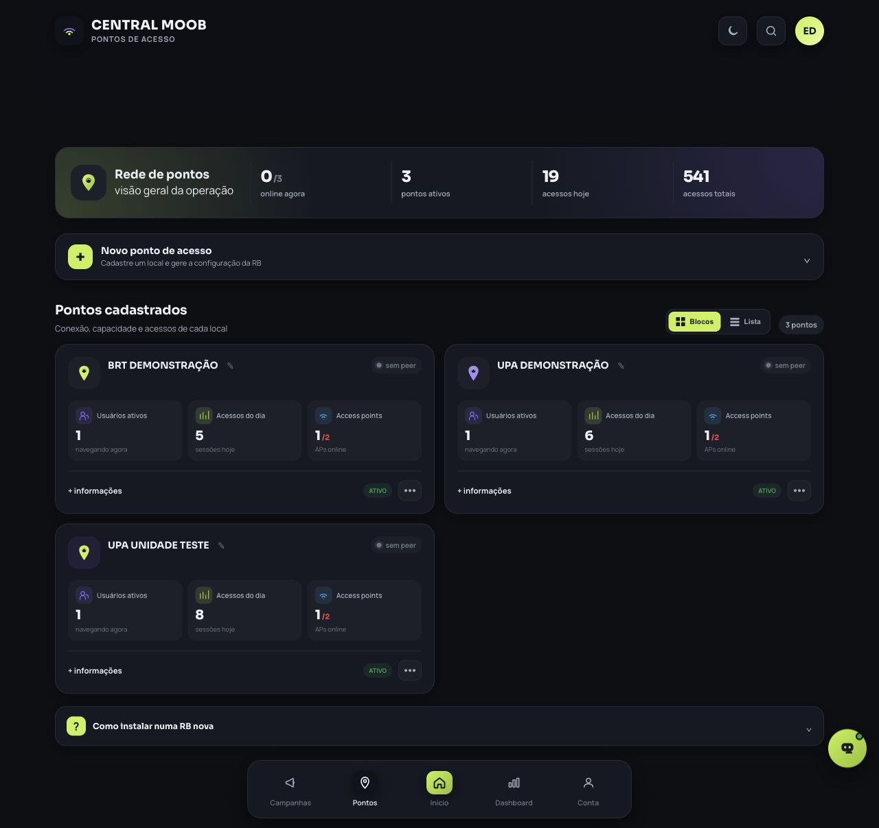This screenshot has height=828, width=879.
Task: Click ATIVO status badge on BRT DEMONSTRAÇÃO
Action: [x=378, y=491]
